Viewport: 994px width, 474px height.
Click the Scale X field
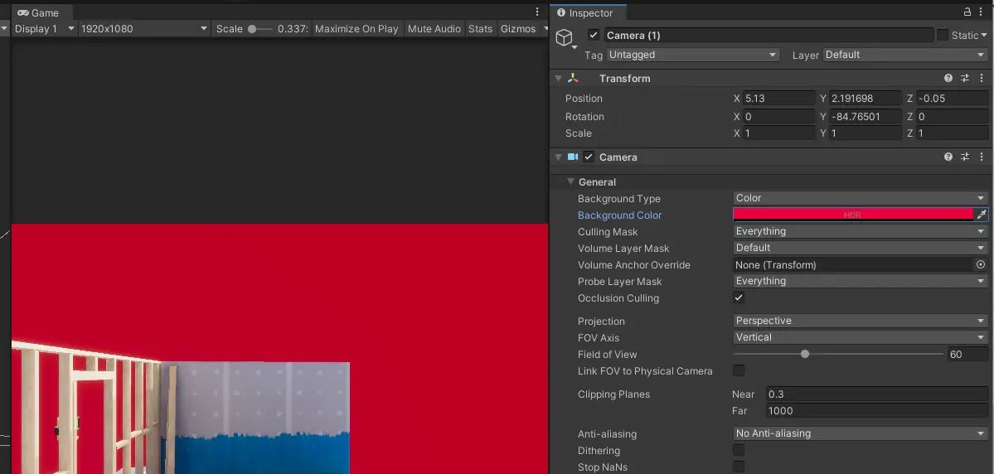[779, 133]
